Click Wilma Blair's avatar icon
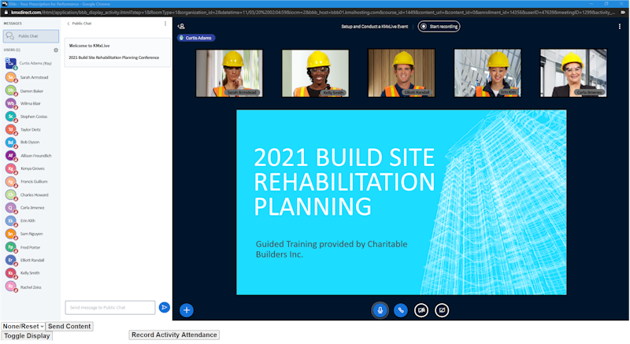Viewport: 630px width, 344px height. pos(11,103)
